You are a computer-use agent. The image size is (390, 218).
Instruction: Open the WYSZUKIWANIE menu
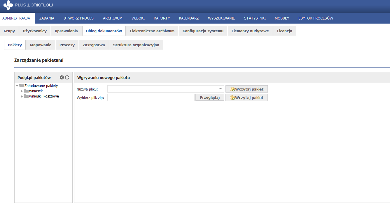221,18
